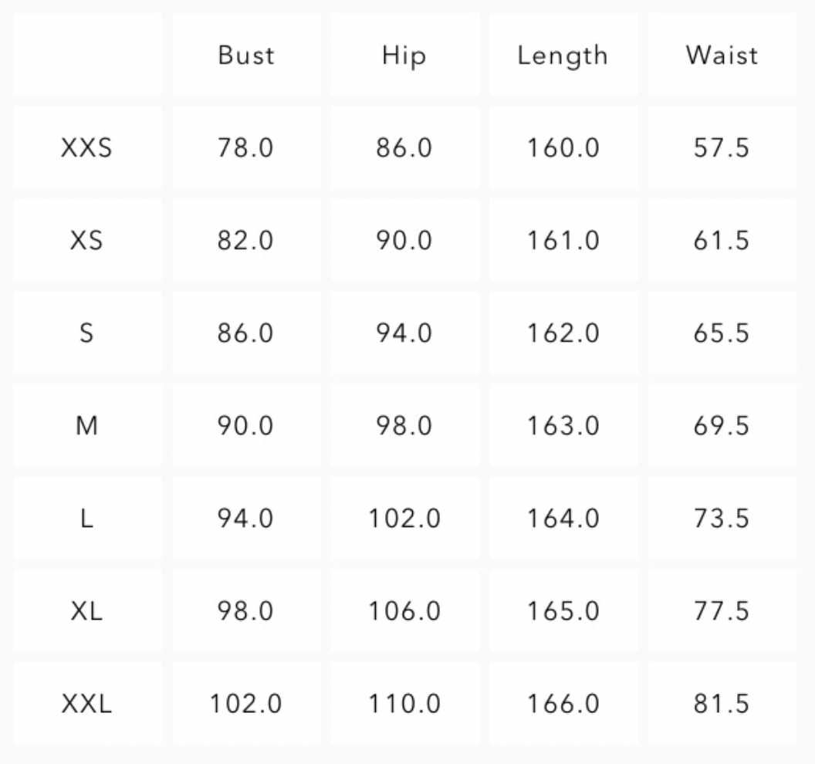Select the XL size row label

tap(86, 611)
